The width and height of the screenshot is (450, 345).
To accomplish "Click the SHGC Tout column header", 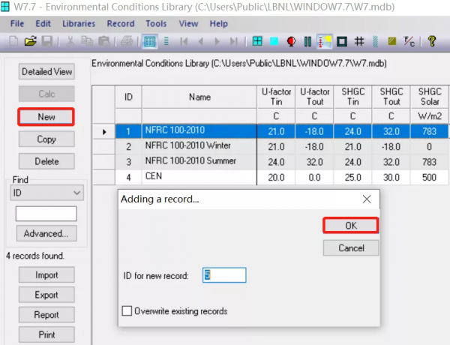I will (x=391, y=97).
